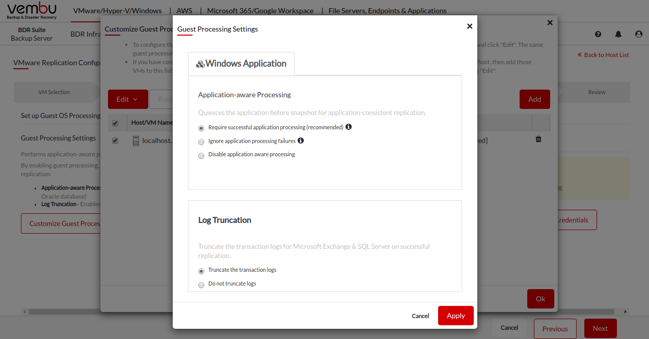649x339 pixels.
Task: Follow the Back to Host List link
Action: click(x=603, y=55)
